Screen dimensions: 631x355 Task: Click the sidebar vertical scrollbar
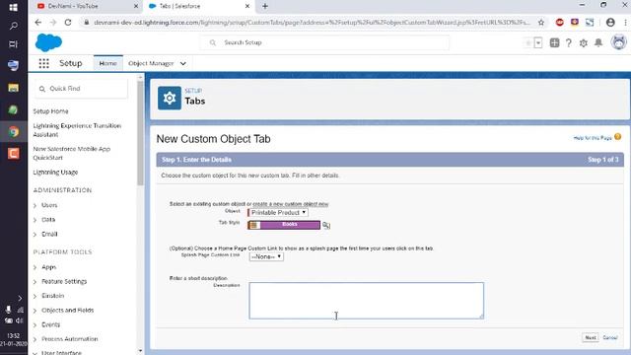[140, 133]
